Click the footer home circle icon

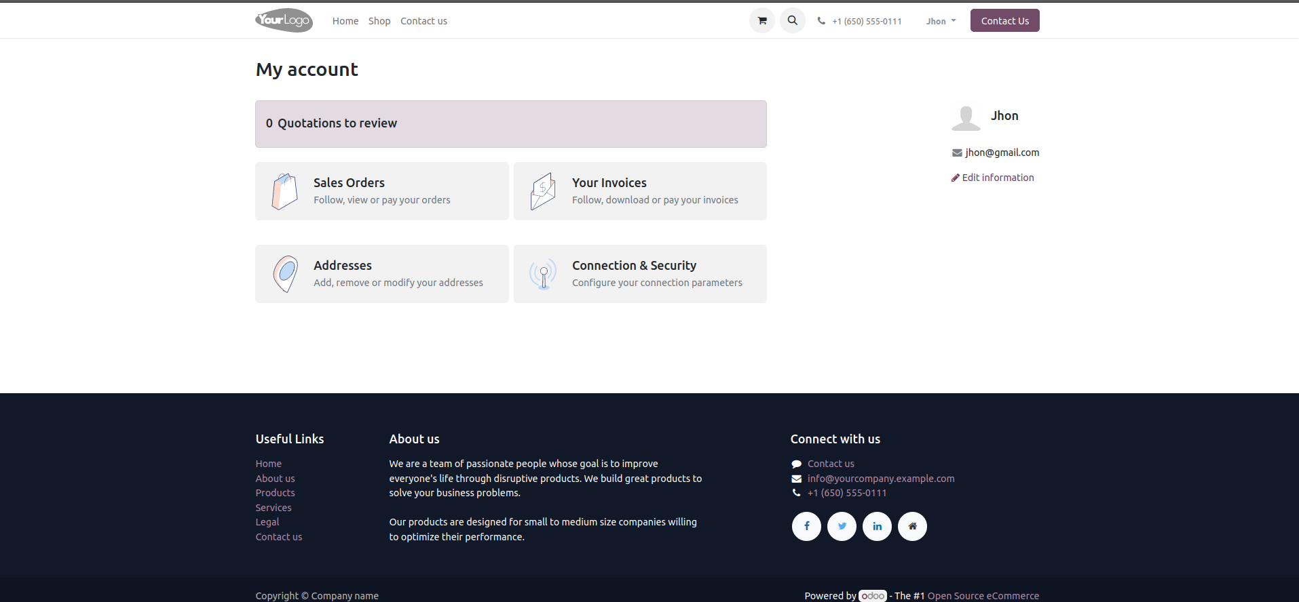(912, 526)
